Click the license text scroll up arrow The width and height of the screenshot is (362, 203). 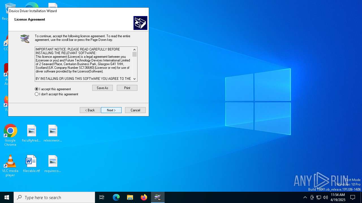point(135,50)
